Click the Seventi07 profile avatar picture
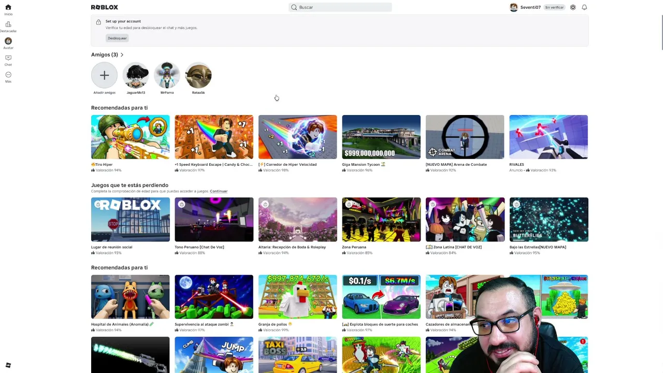 514,7
